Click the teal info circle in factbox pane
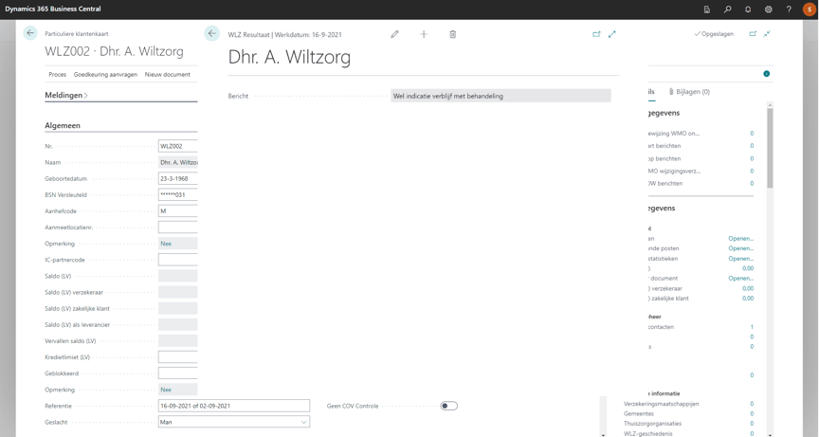Image resolution: width=819 pixels, height=437 pixels. point(766,74)
